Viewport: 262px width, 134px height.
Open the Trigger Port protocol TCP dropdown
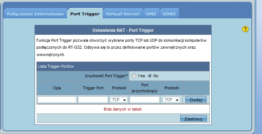(x=119, y=100)
